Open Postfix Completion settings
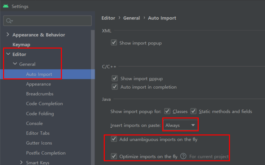This screenshot has width=265, height=165. pos(46,153)
